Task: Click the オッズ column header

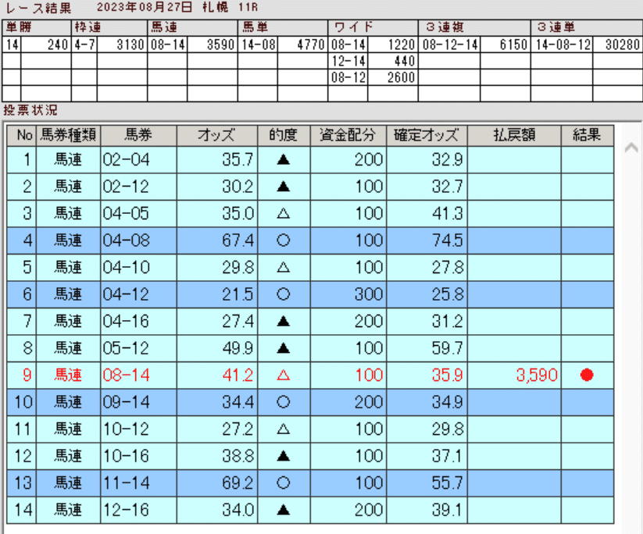Action: point(217,135)
